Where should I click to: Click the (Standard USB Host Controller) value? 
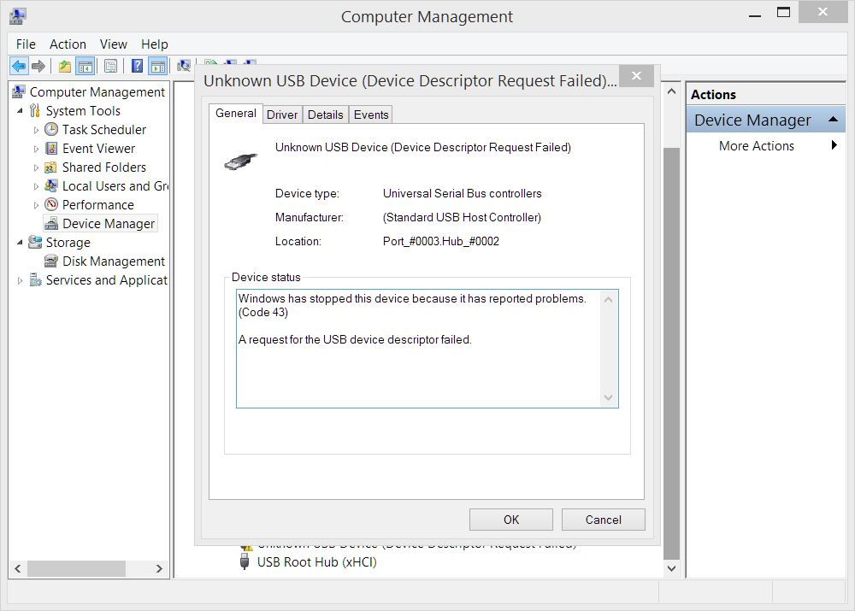pyautogui.click(x=462, y=217)
